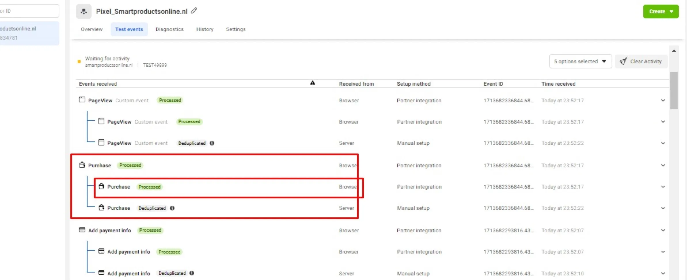Click the card icon of the nested Processed Add payment info event
The height and width of the screenshot is (280, 687).
(x=101, y=251)
